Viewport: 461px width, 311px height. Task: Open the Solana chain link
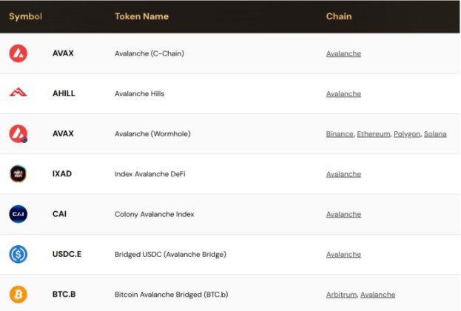click(435, 134)
